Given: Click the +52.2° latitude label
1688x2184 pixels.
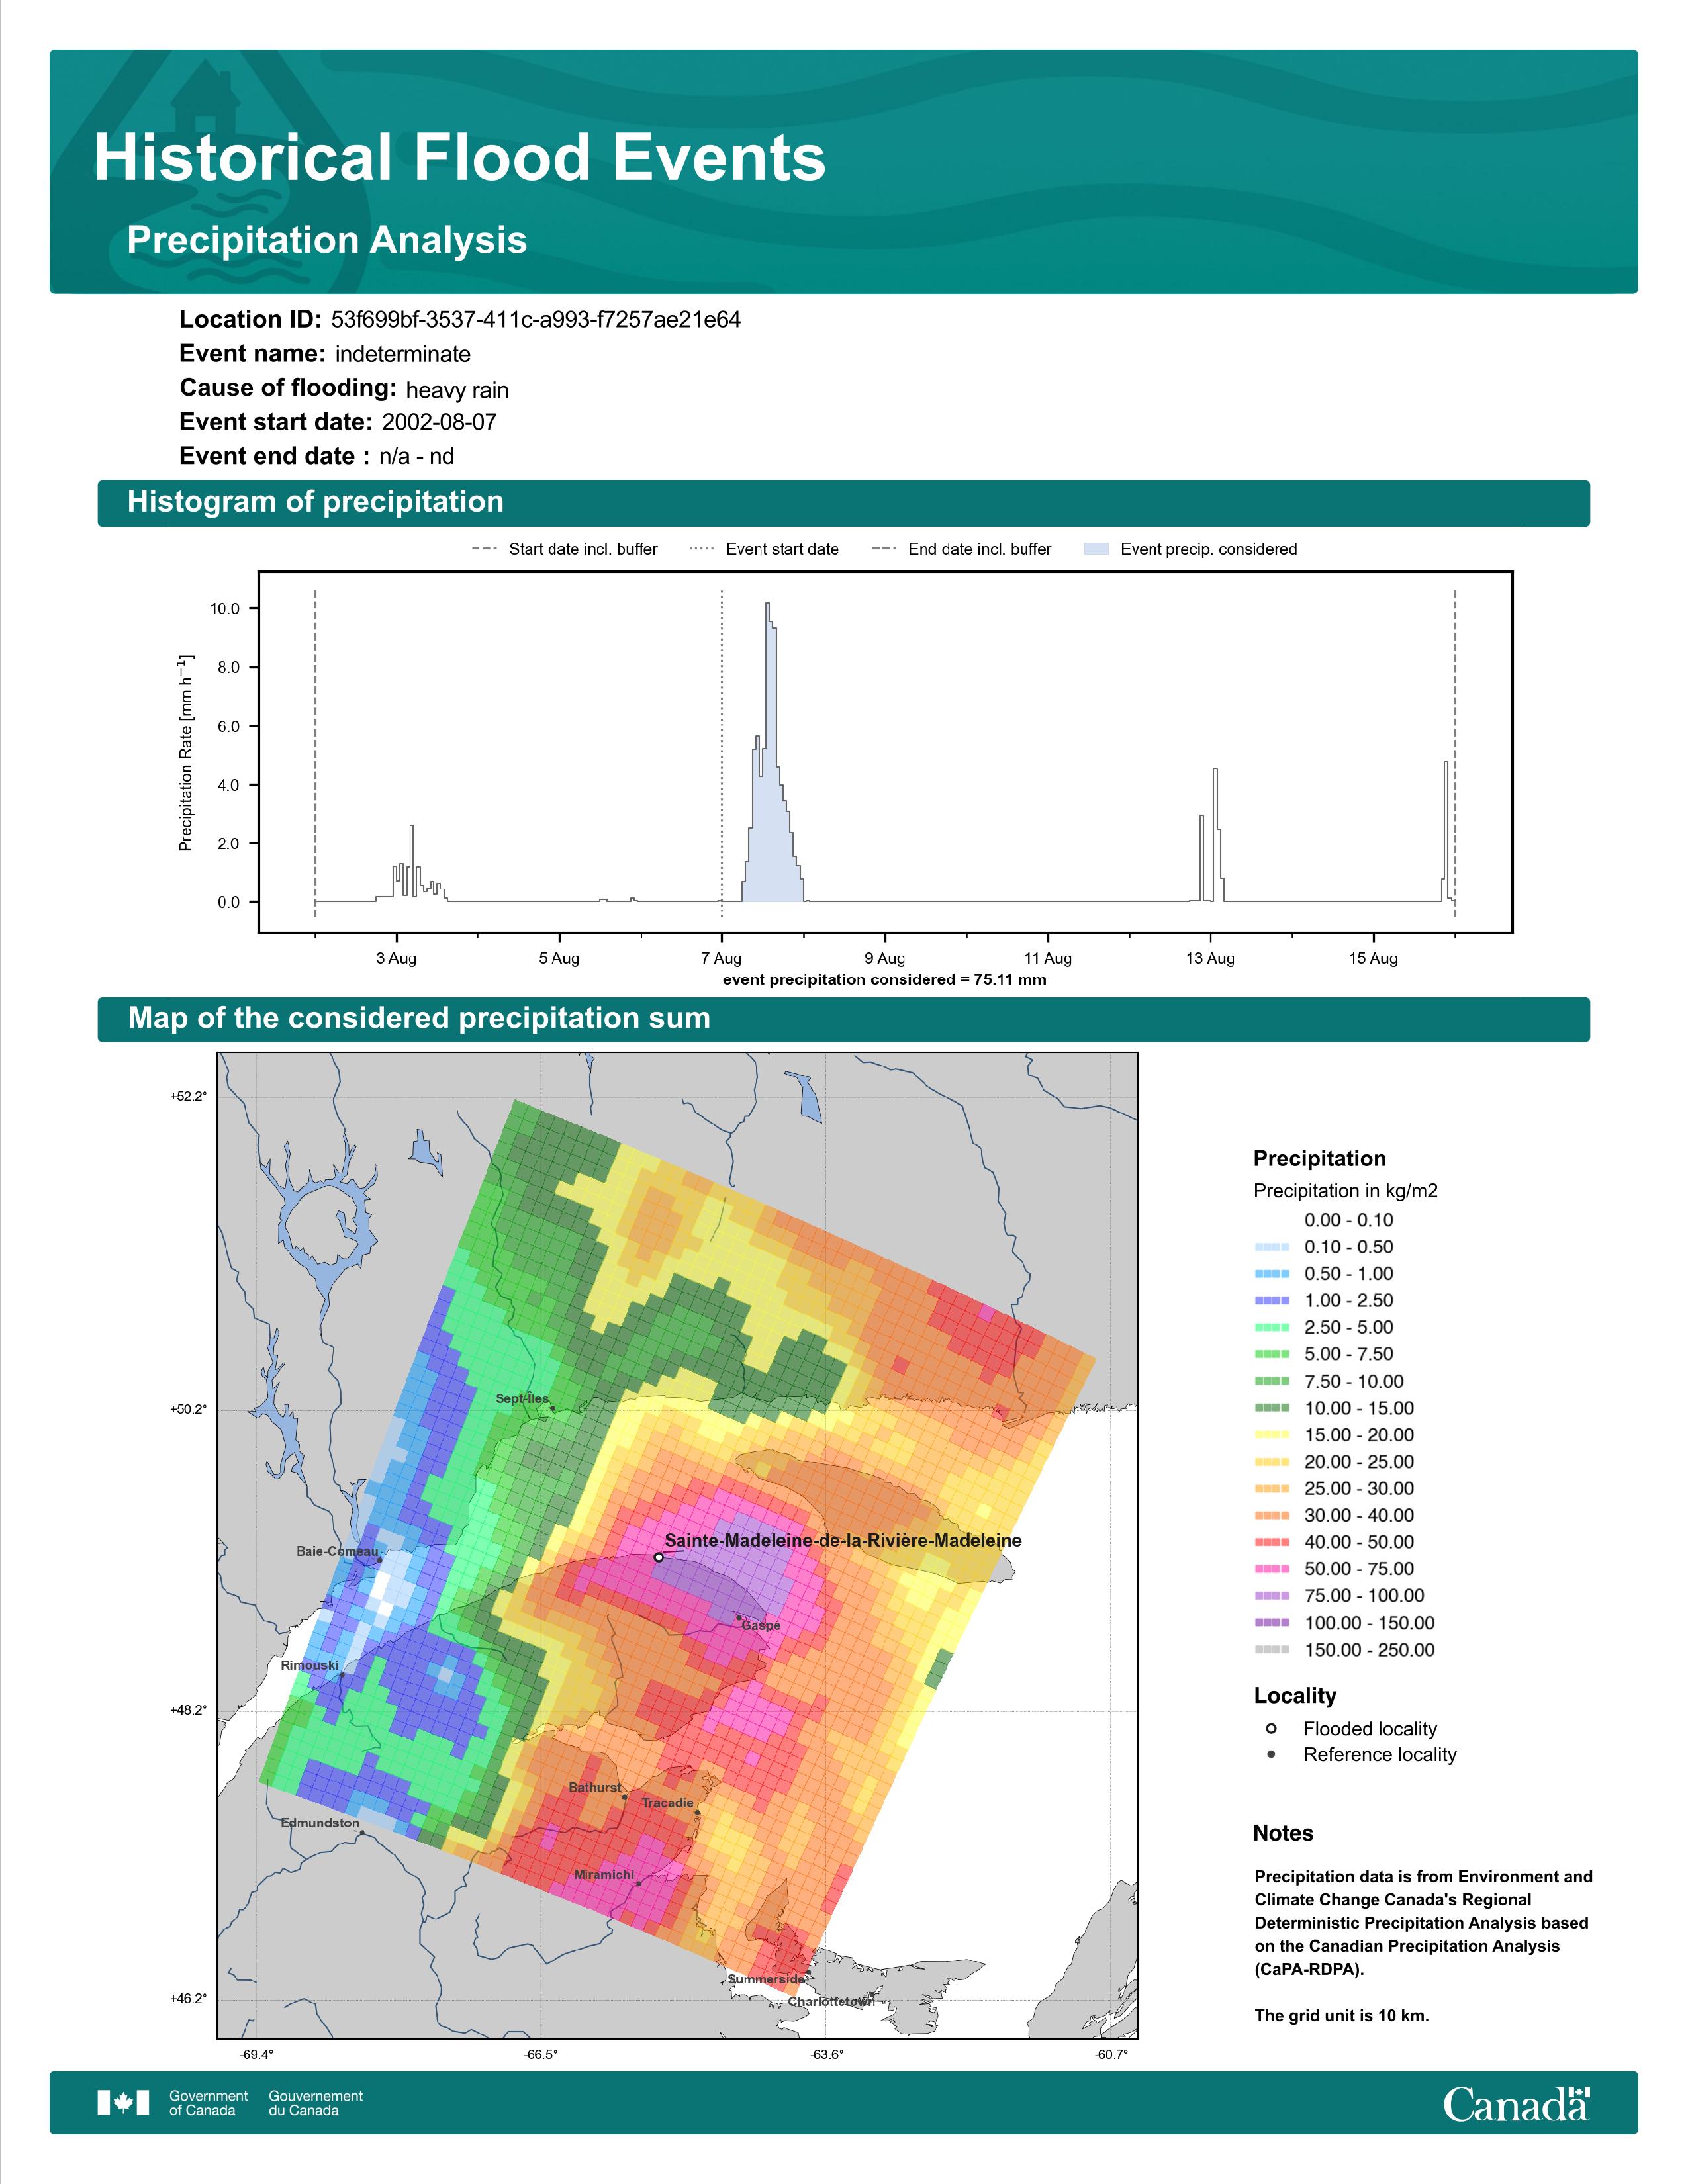Looking at the screenshot, I should pyautogui.click(x=188, y=1097).
